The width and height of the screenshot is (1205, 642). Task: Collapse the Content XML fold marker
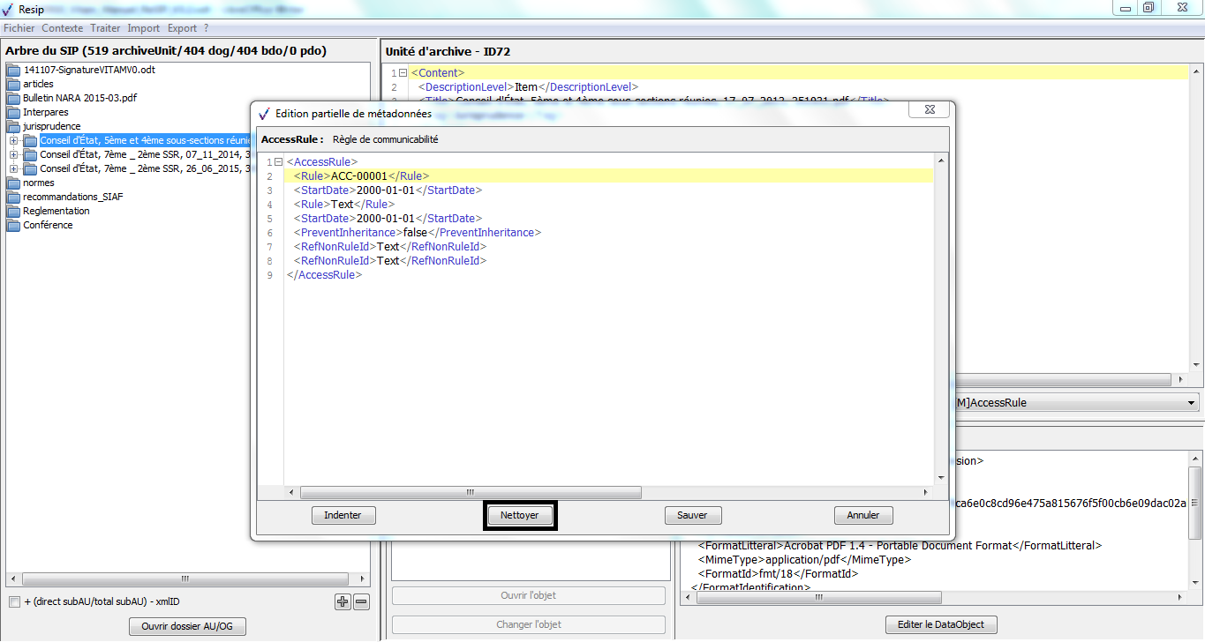click(x=403, y=73)
